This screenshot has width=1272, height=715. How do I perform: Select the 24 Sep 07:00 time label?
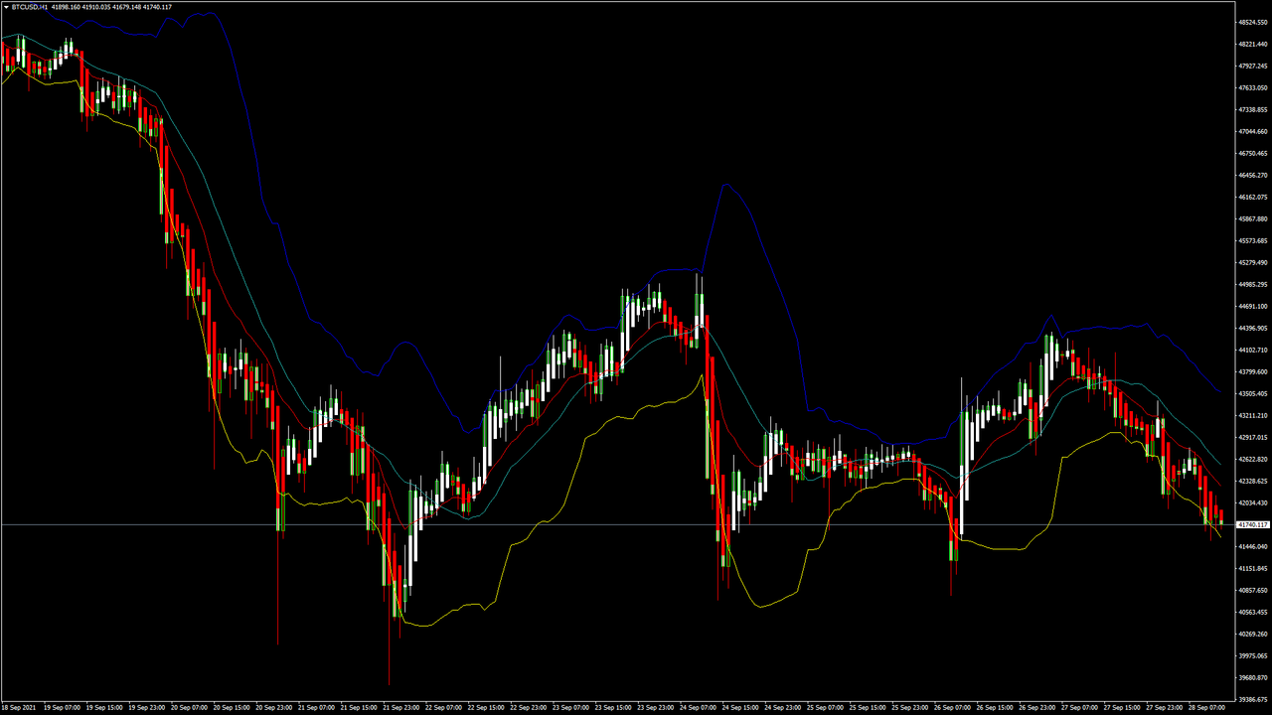[x=698, y=708]
